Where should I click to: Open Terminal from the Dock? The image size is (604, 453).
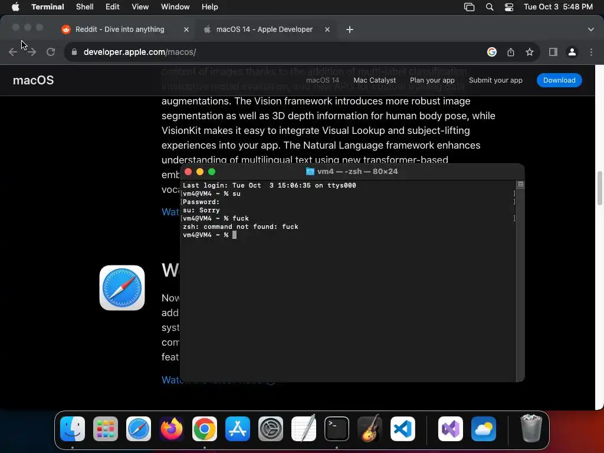[x=337, y=429]
